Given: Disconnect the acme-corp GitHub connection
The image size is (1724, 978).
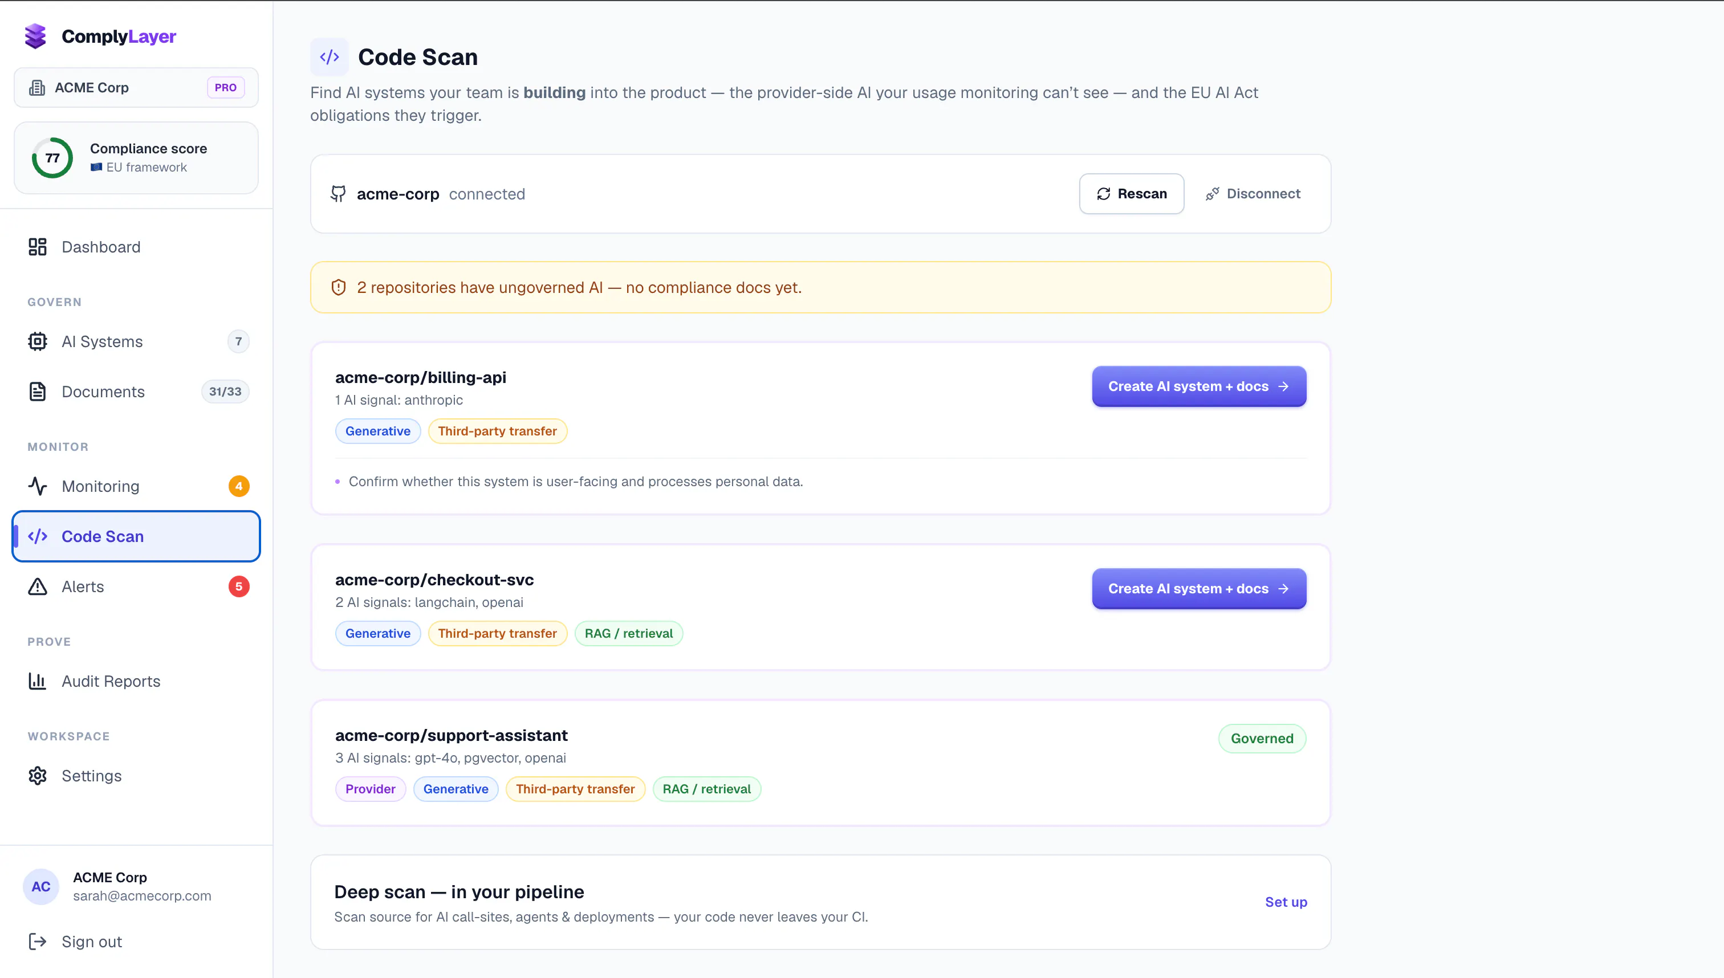Looking at the screenshot, I should (1253, 194).
